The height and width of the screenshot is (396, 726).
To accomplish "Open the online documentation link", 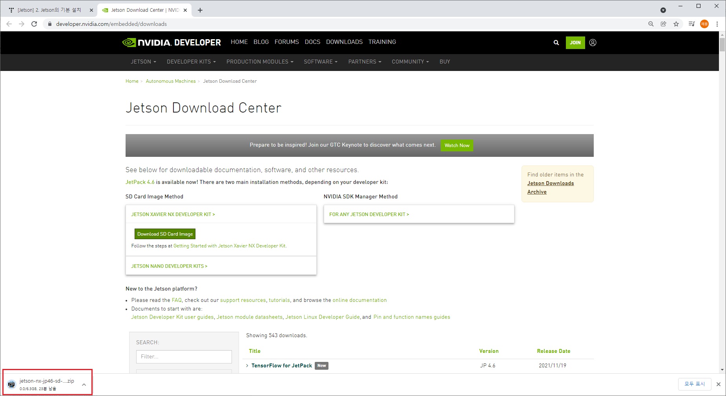I will (x=359, y=300).
